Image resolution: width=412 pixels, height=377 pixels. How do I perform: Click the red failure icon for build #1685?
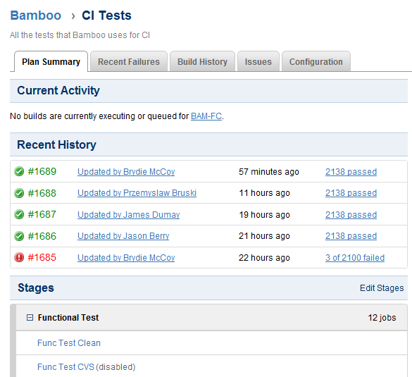click(x=19, y=257)
